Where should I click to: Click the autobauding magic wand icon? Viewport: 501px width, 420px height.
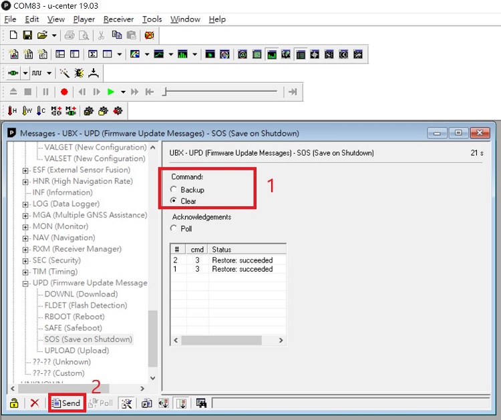point(65,73)
